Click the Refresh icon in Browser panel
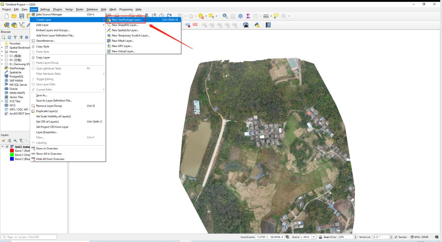Viewport: 442px width, 242px height. (9, 38)
